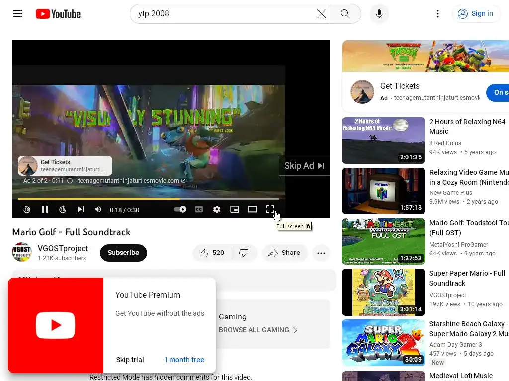Image resolution: width=509 pixels, height=381 pixels.
Task: Click the Get Tickets sidebar ad title
Action: click(x=400, y=86)
